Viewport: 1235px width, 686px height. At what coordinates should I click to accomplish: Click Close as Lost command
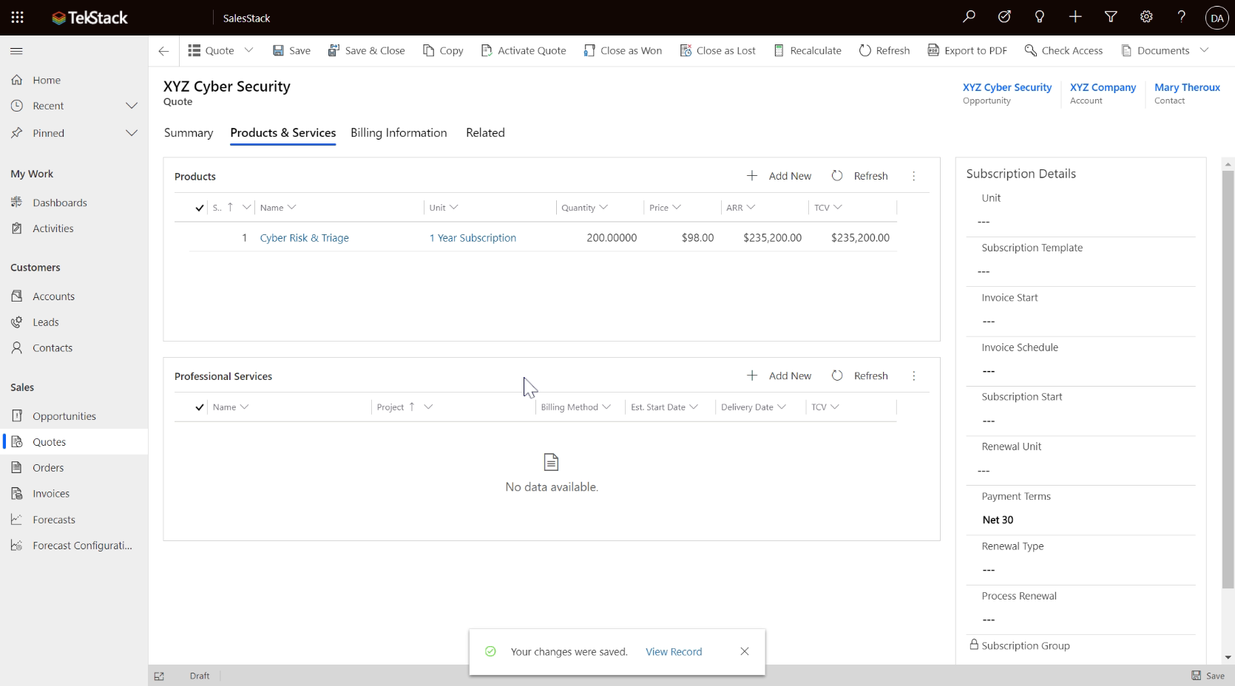[x=717, y=50]
